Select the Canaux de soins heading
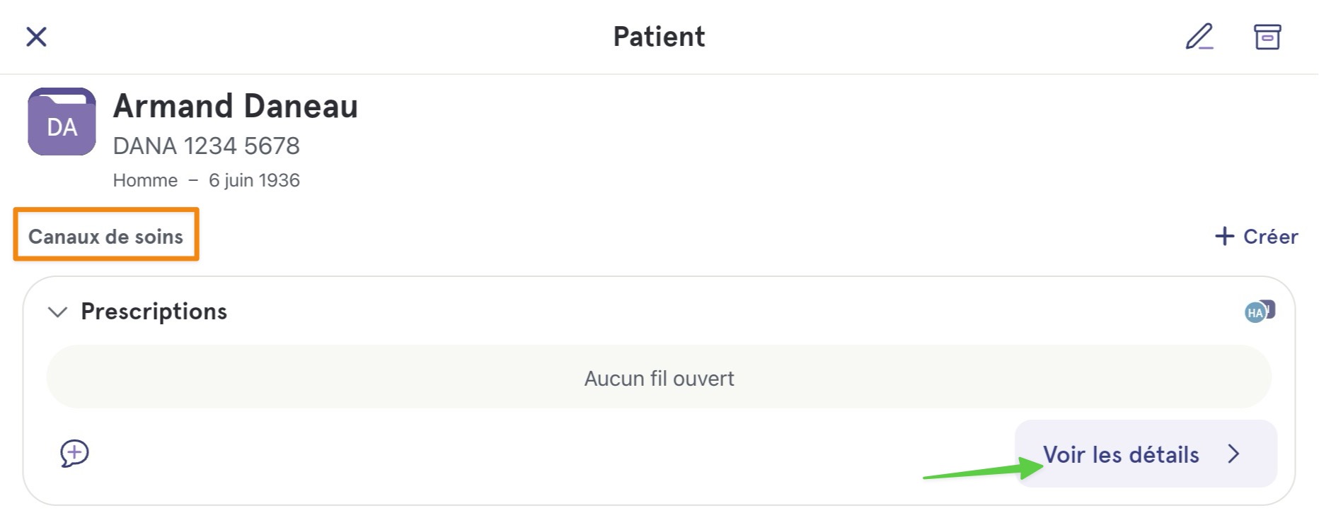 click(x=106, y=236)
